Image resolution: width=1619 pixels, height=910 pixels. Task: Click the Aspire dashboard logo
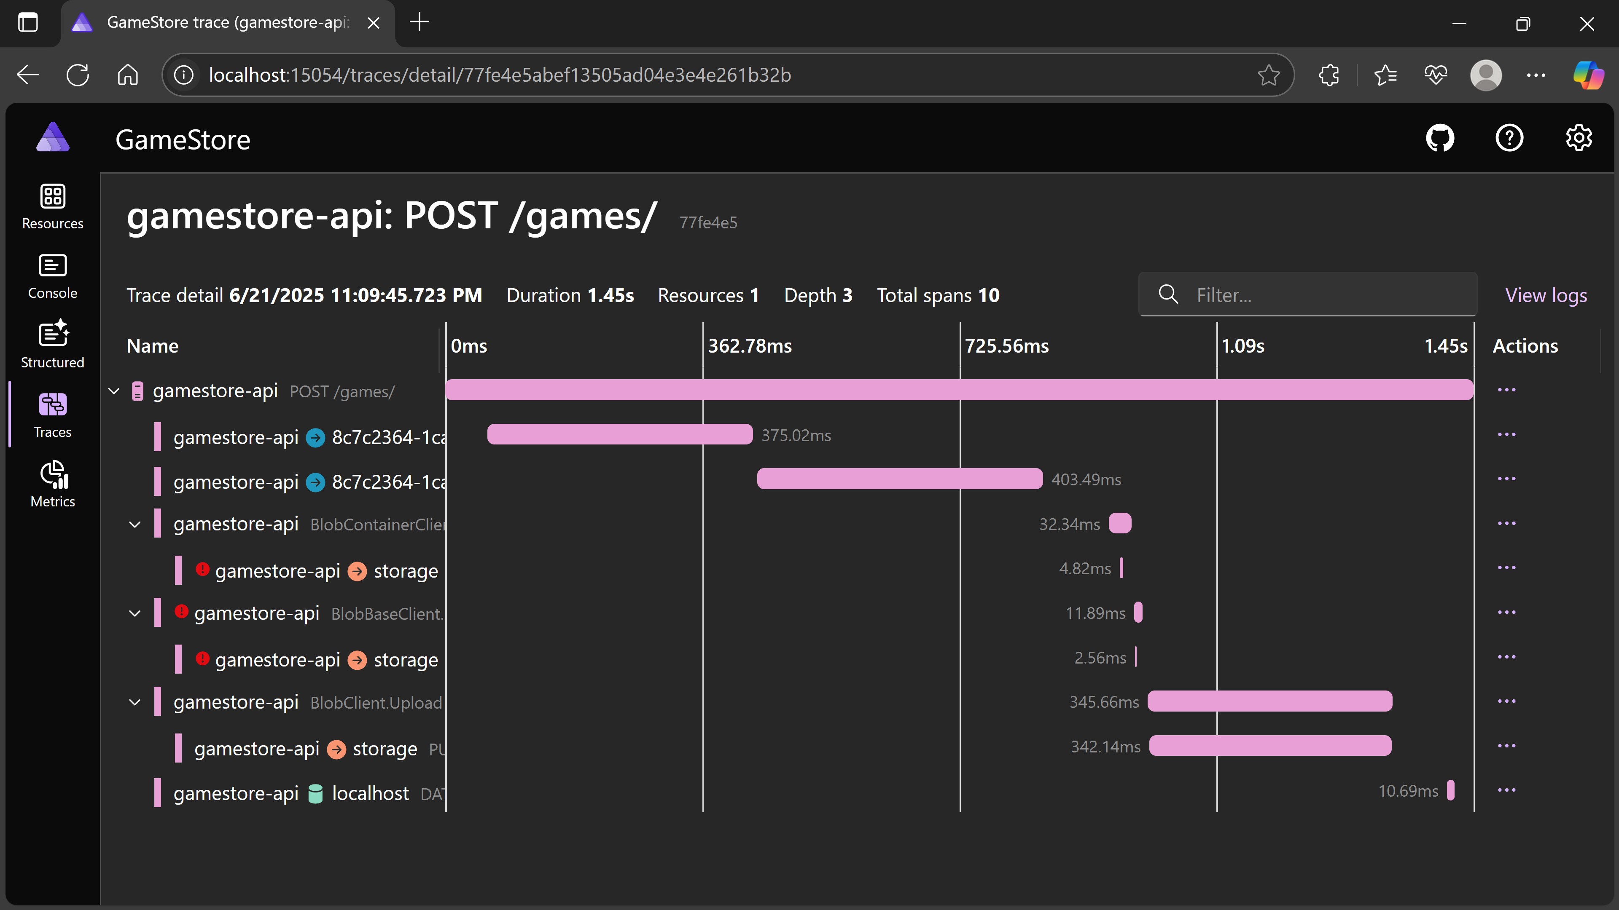coord(53,137)
